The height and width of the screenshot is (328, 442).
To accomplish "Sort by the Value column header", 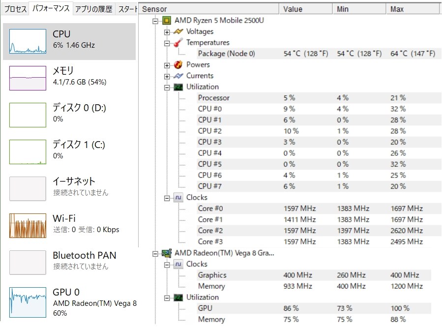I will [306, 9].
